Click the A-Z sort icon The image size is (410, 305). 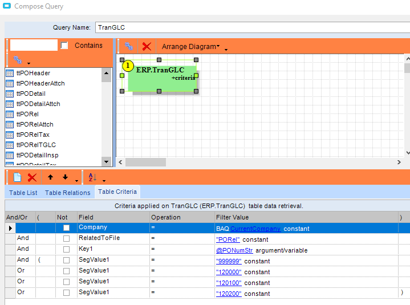(x=92, y=178)
